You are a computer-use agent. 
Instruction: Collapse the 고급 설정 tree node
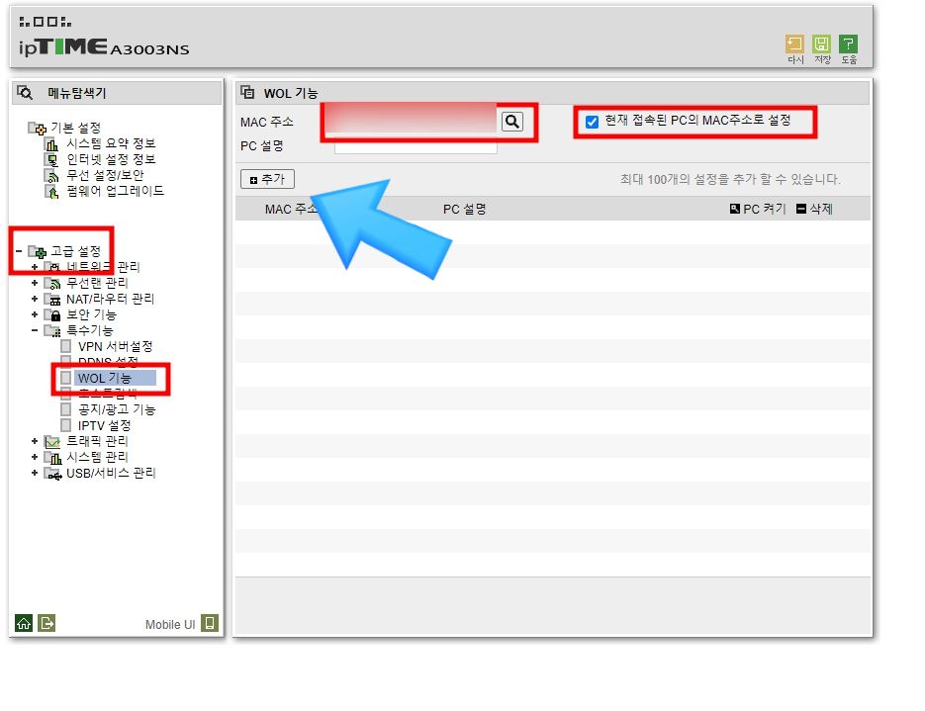tap(19, 251)
